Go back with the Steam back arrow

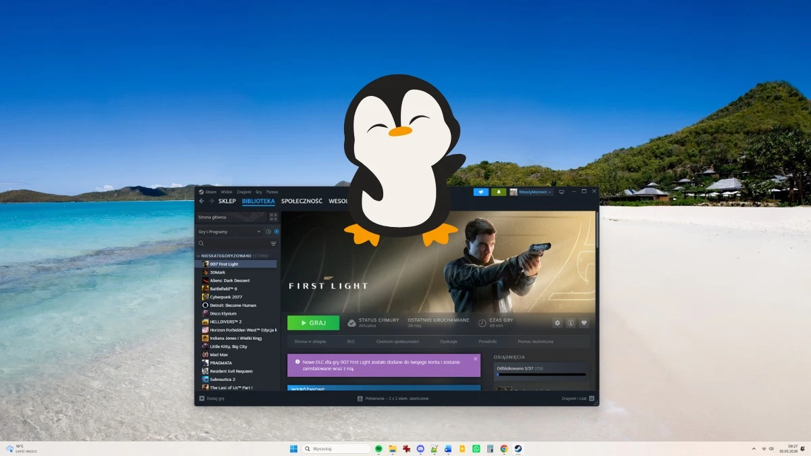(x=201, y=201)
